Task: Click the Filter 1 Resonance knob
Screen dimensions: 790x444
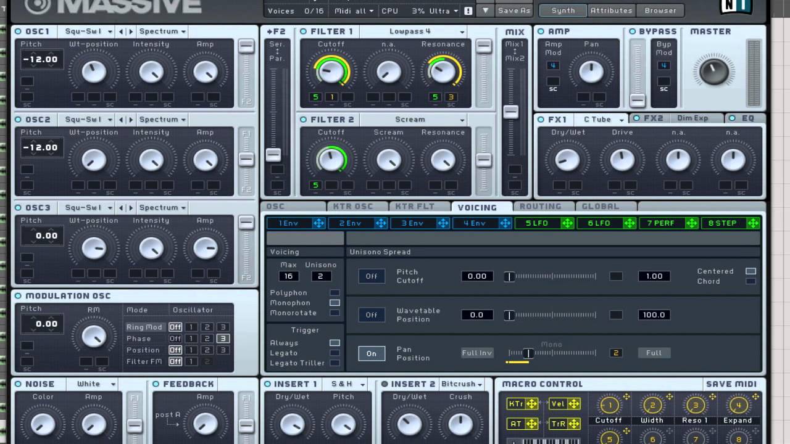Action: coord(443,72)
